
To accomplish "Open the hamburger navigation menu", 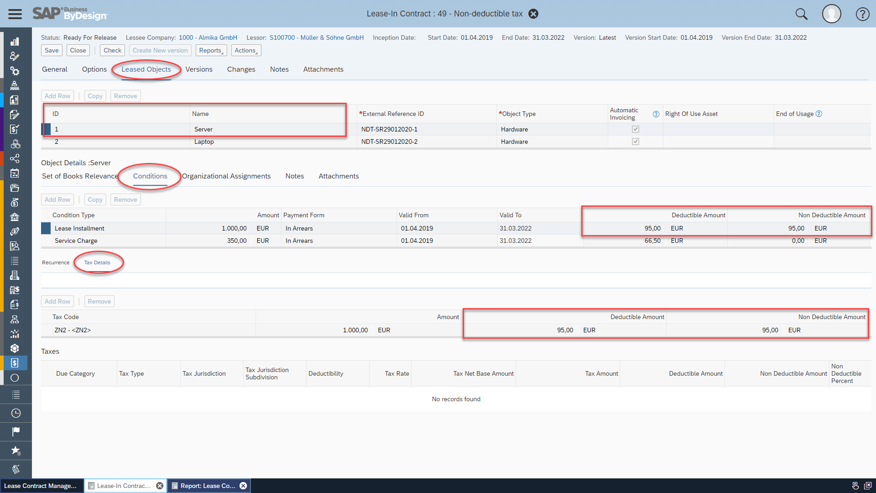I will click(15, 14).
